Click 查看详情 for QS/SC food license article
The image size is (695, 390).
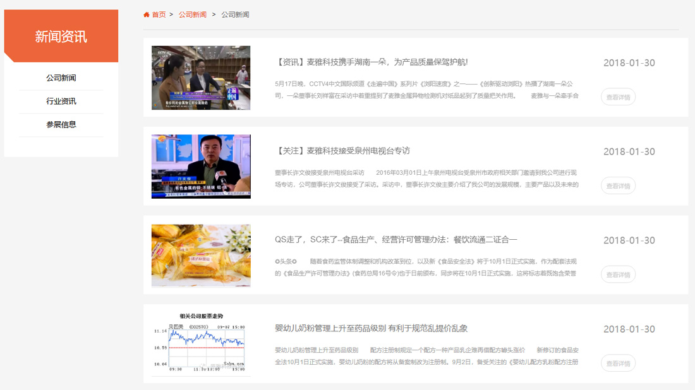click(618, 275)
